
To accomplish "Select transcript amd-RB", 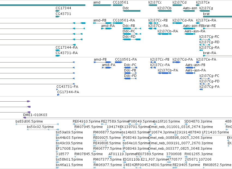I will pyautogui.click(x=103, y=23).
